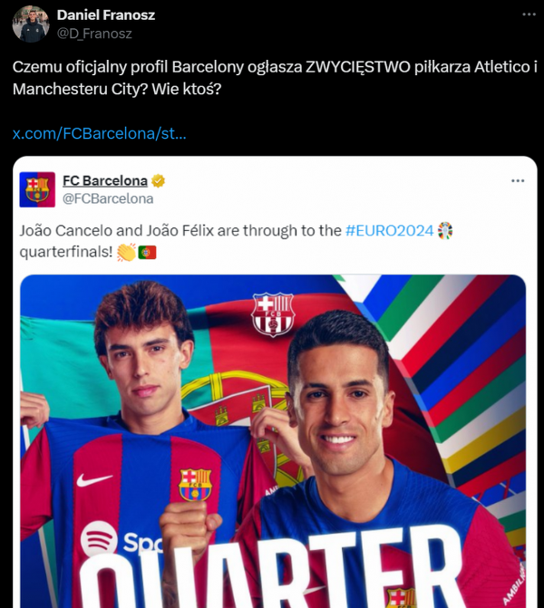Click the EURO 2024 hashtag emoji icon
Screen dimensions: 544x608
coord(444,231)
